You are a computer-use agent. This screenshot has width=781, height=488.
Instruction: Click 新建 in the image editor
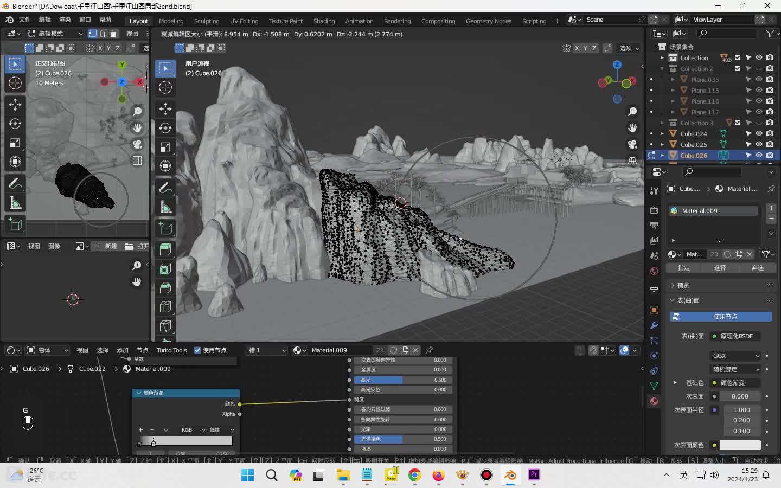click(106, 246)
